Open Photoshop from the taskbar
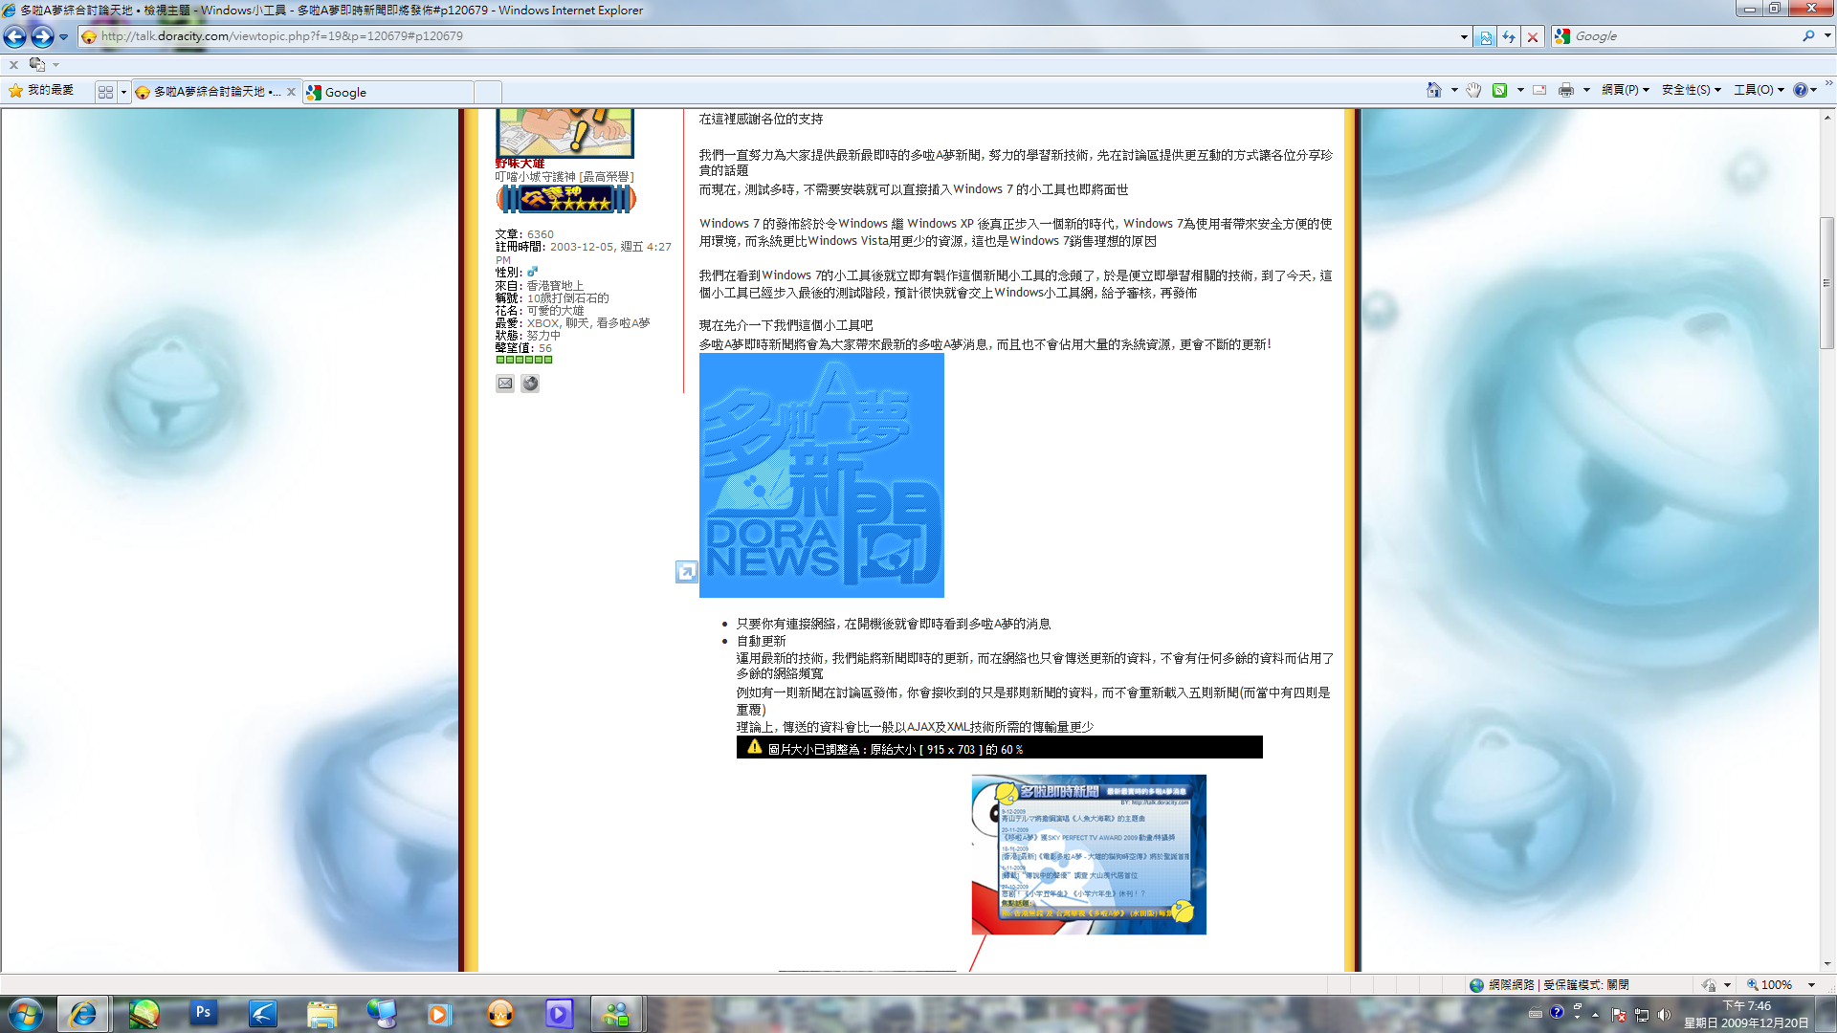The height and width of the screenshot is (1033, 1837). coord(203,1013)
